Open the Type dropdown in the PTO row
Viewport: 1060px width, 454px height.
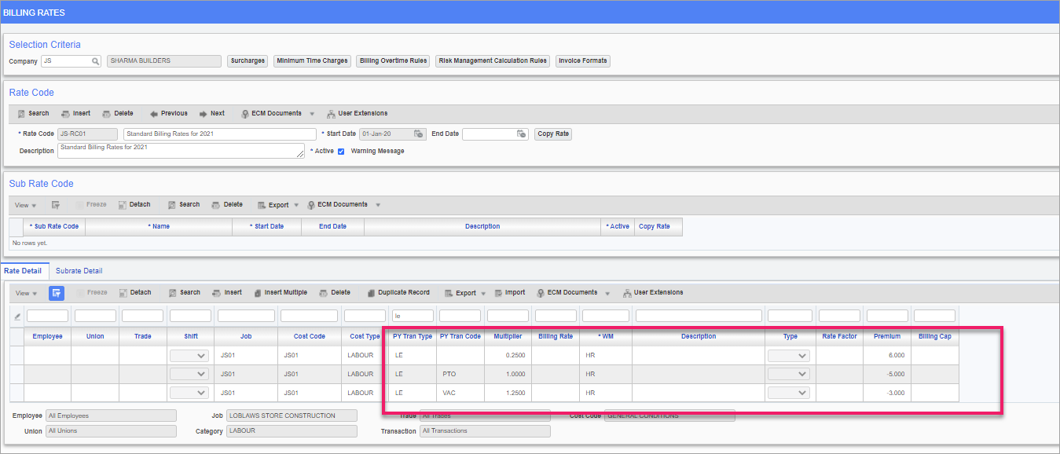coord(789,374)
